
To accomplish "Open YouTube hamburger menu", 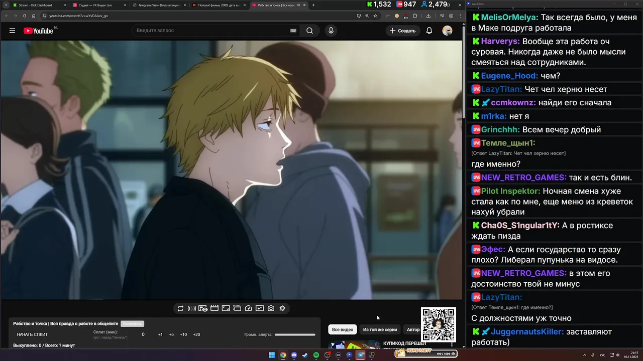I will 12,31.
